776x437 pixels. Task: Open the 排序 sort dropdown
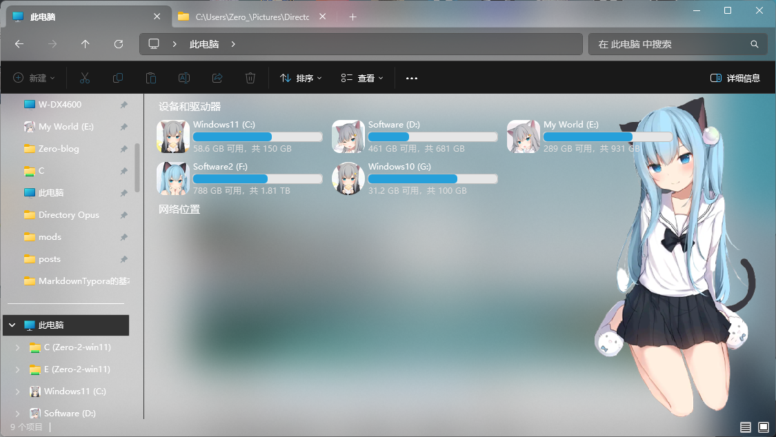coord(301,78)
